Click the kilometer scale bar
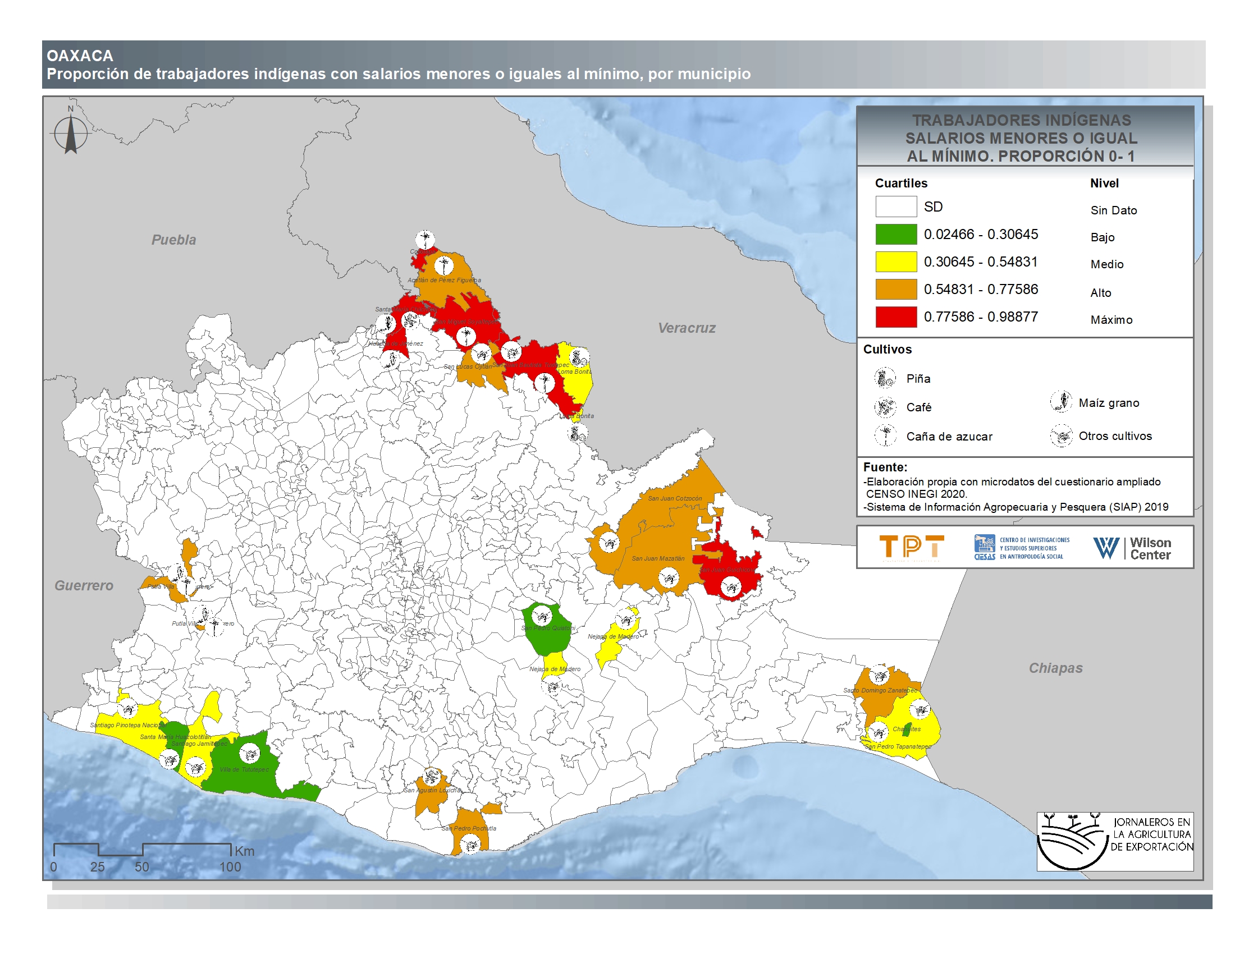Screen dimensions: 1235x954 pyautogui.click(x=143, y=849)
